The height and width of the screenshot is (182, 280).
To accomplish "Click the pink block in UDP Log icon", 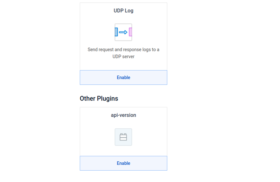I will pos(130,32).
